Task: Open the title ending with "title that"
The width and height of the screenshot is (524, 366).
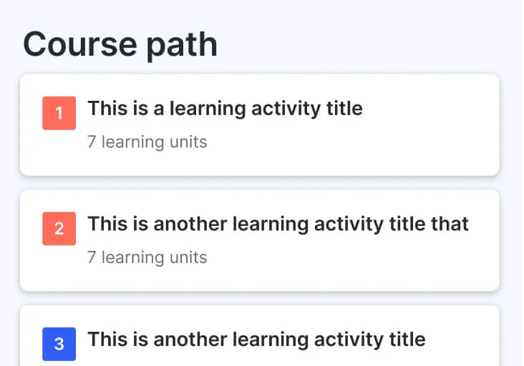Action: point(278,224)
